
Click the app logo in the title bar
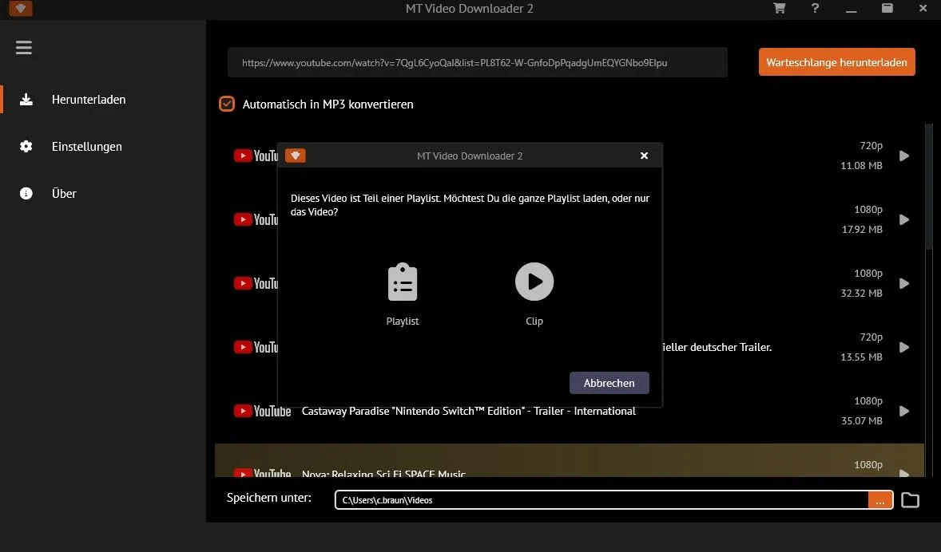pyautogui.click(x=21, y=9)
